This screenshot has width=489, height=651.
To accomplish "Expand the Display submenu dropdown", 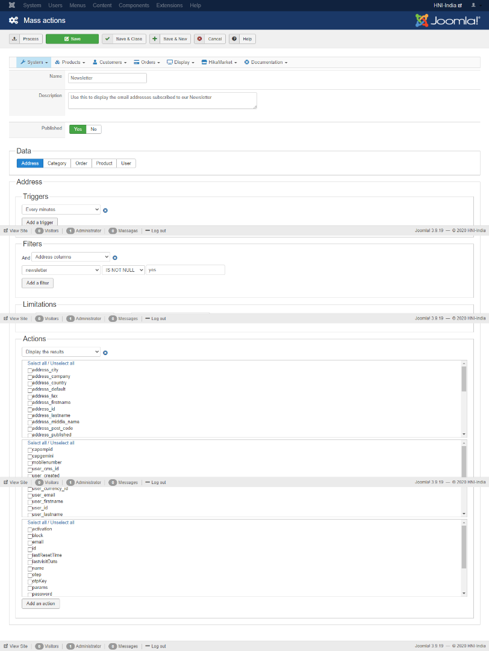I will click(181, 62).
